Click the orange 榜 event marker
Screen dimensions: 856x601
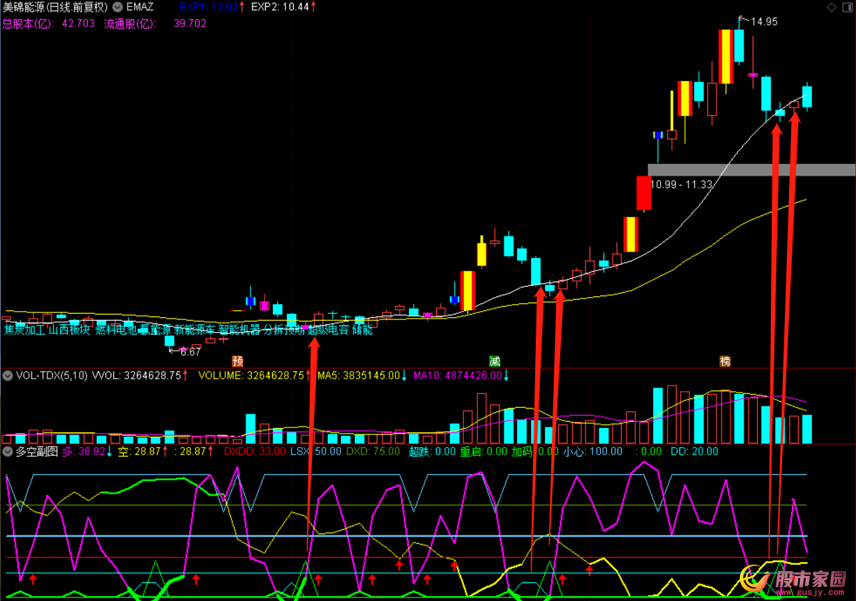[726, 361]
